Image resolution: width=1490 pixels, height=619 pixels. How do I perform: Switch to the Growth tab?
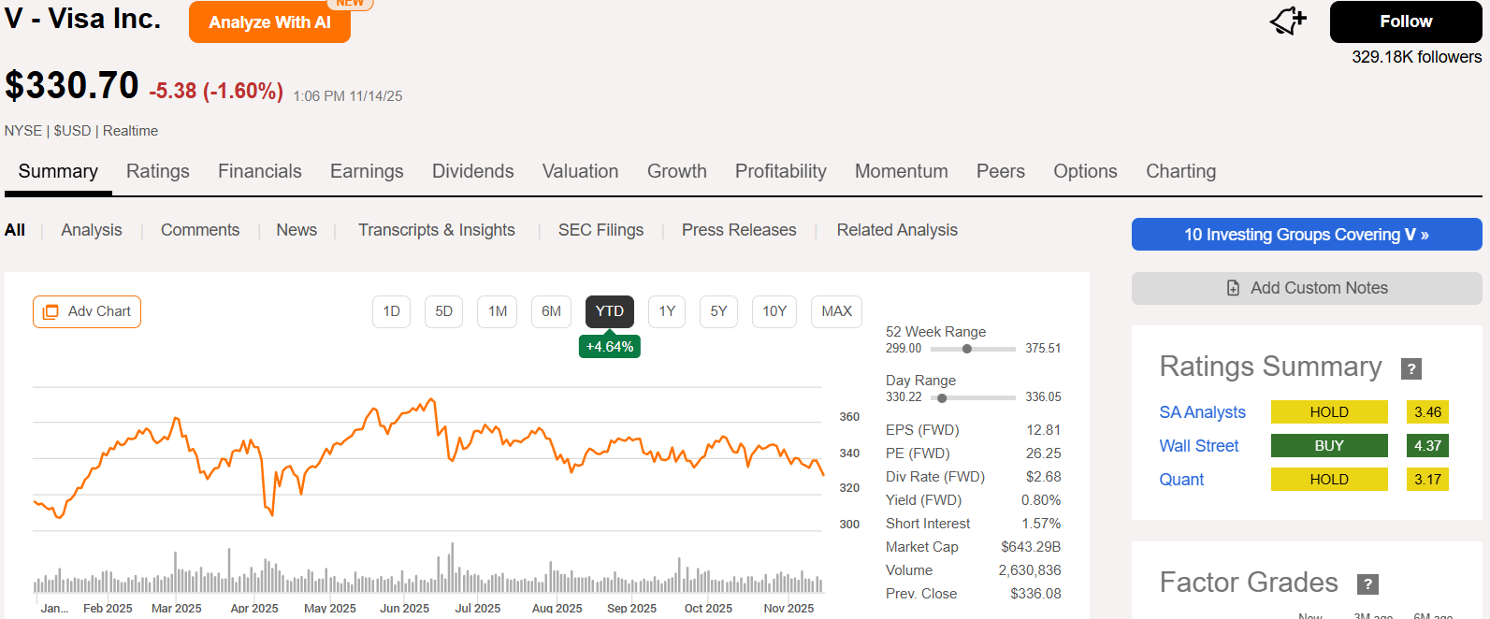[677, 171]
